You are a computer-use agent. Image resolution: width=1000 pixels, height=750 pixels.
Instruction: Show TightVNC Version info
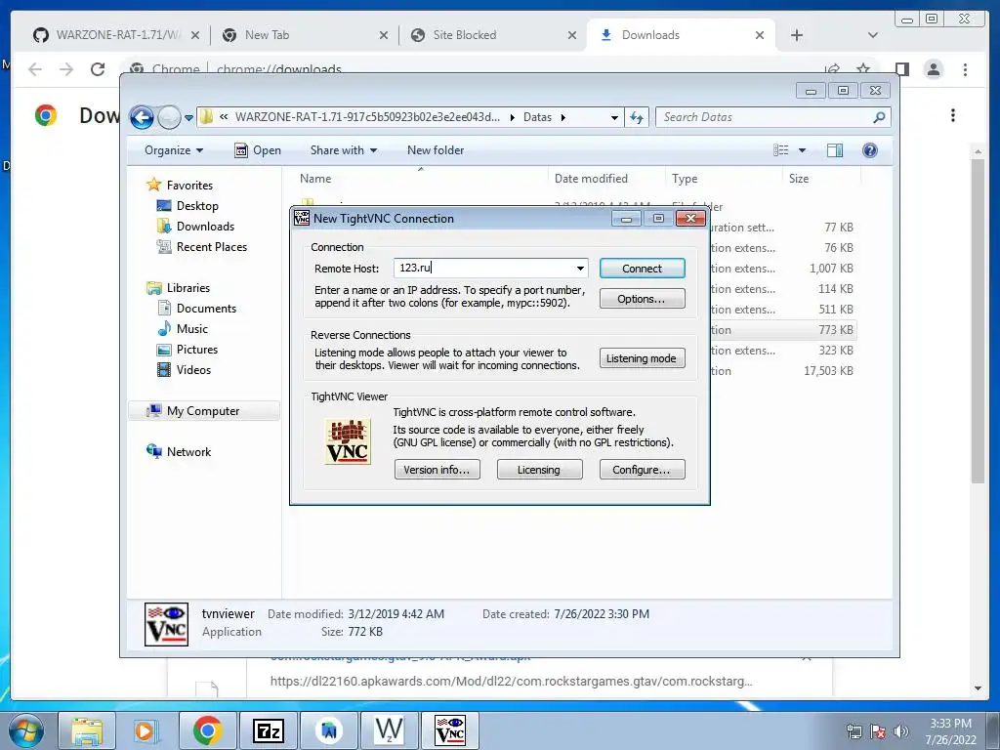437,470
